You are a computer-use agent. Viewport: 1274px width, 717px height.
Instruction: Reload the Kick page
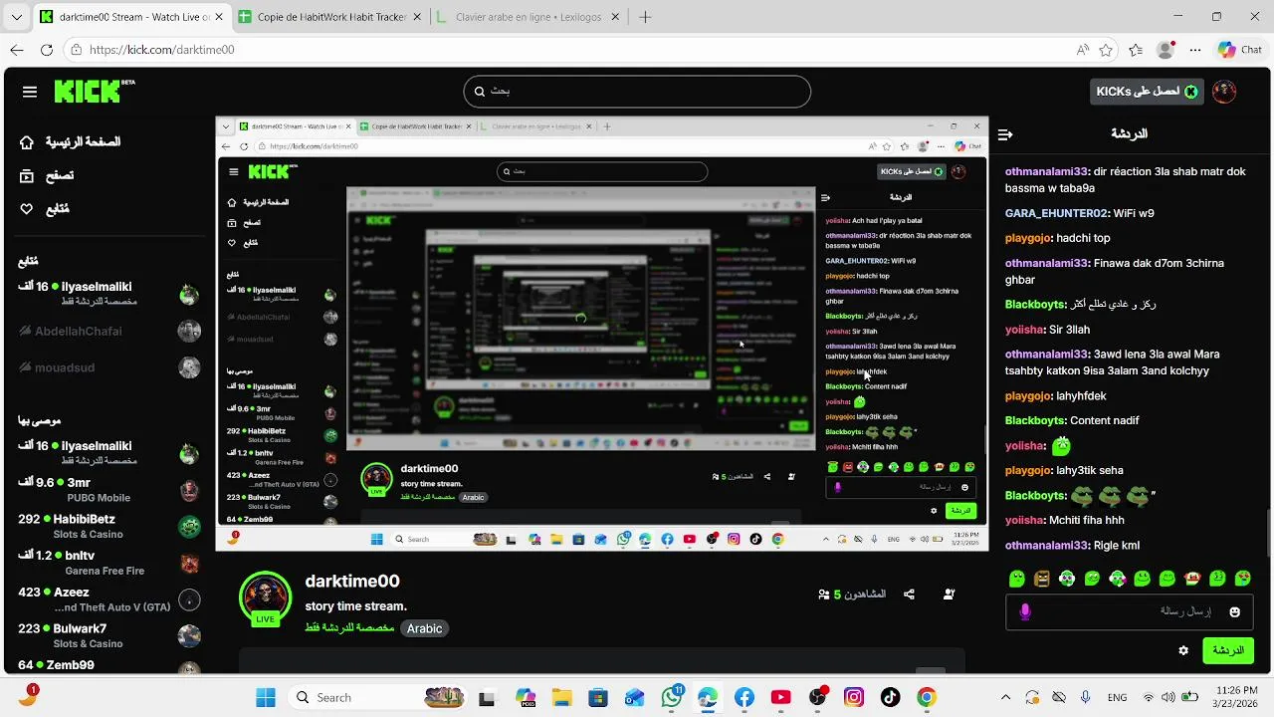pyautogui.click(x=47, y=50)
